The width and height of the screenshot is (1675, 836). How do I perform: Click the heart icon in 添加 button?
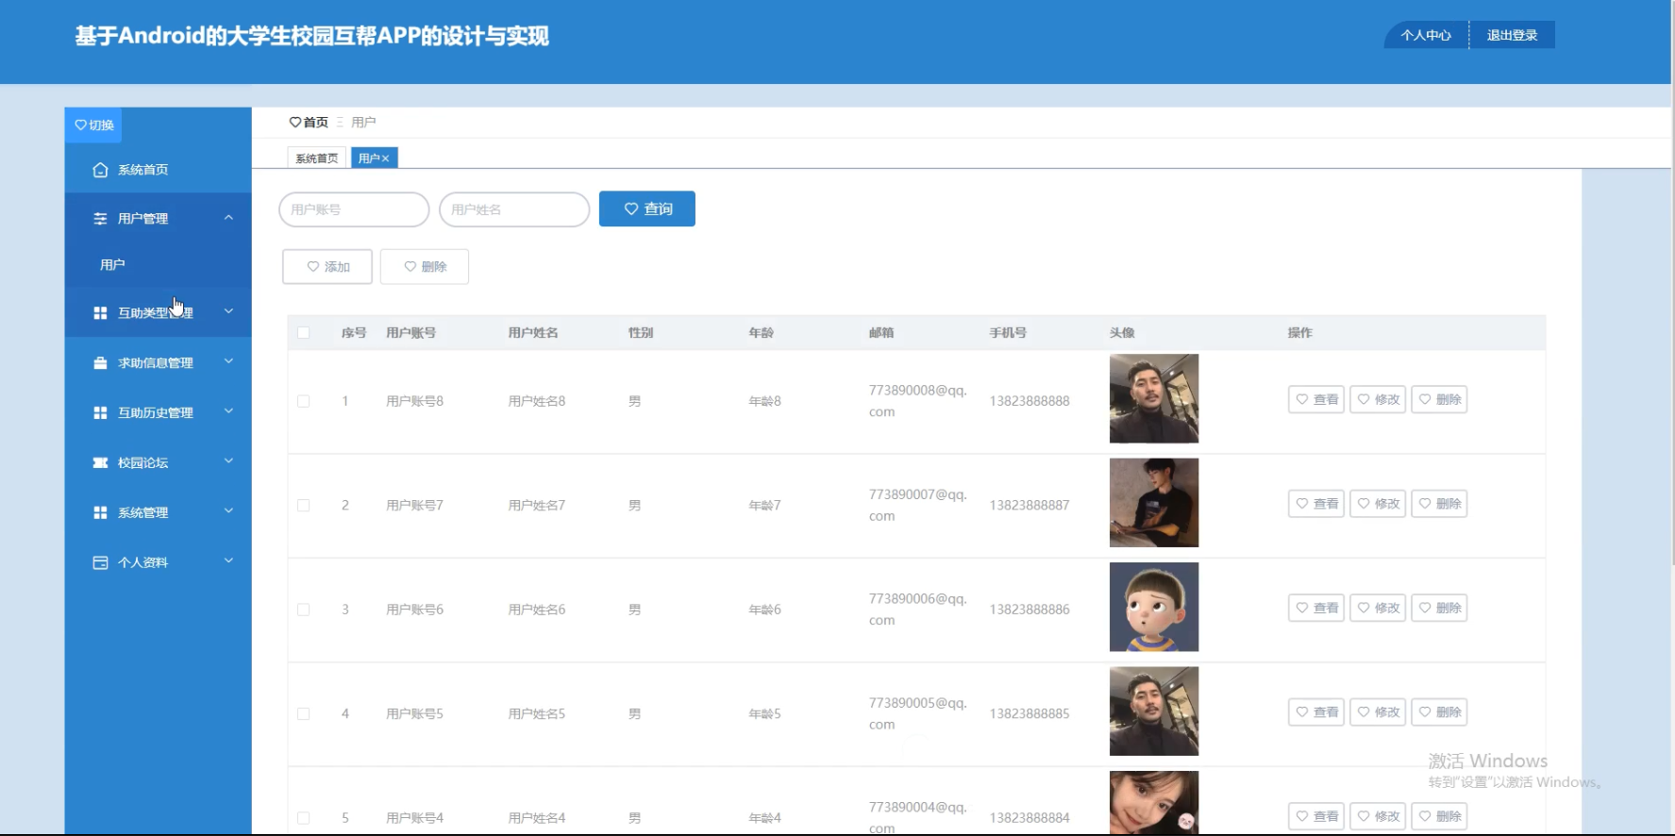313,267
